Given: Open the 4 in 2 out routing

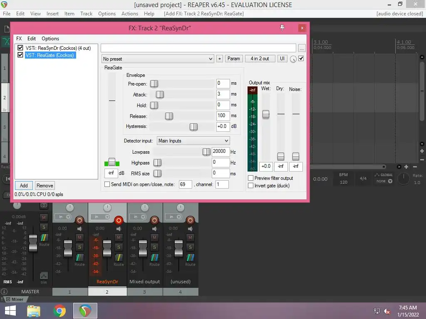Looking at the screenshot, I should tap(260, 59).
